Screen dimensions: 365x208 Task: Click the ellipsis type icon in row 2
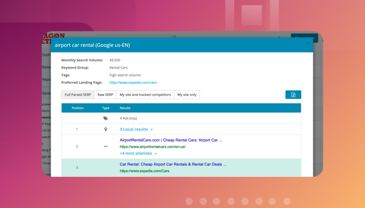tap(105, 147)
